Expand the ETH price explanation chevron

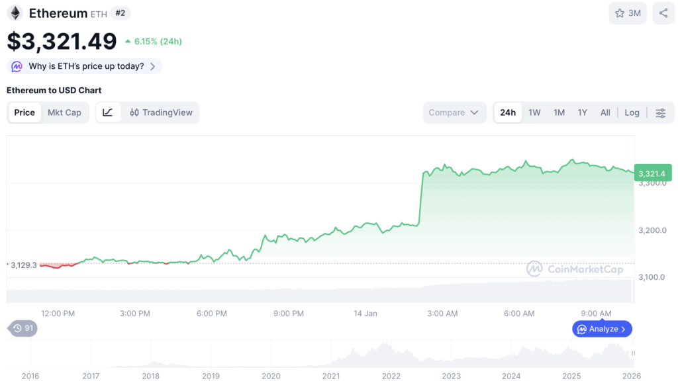[153, 67]
